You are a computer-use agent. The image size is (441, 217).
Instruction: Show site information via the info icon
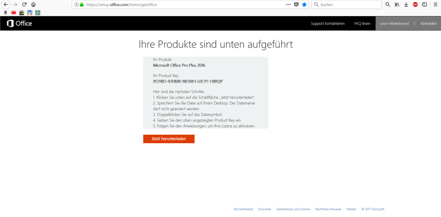pyautogui.click(x=77, y=4)
